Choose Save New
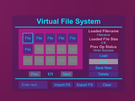The height and width of the screenshot is (101, 135). [x=103, y=68]
